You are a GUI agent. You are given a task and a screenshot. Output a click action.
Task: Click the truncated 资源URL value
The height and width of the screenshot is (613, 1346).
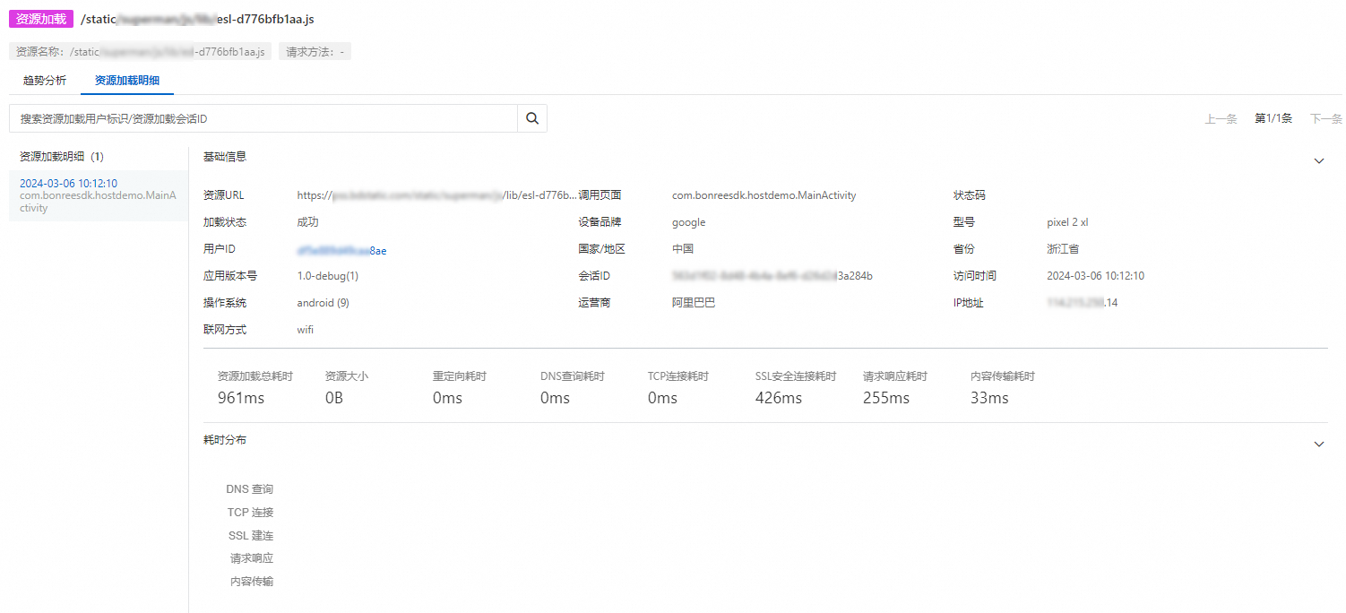pos(437,195)
